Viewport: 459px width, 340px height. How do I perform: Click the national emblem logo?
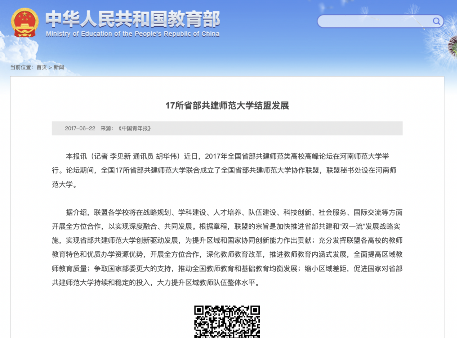(24, 23)
